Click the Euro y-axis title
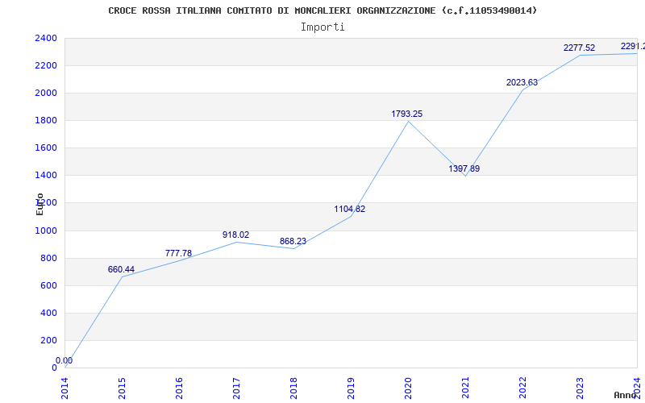Image resolution: width=645 pixels, height=403 pixels. coord(40,204)
